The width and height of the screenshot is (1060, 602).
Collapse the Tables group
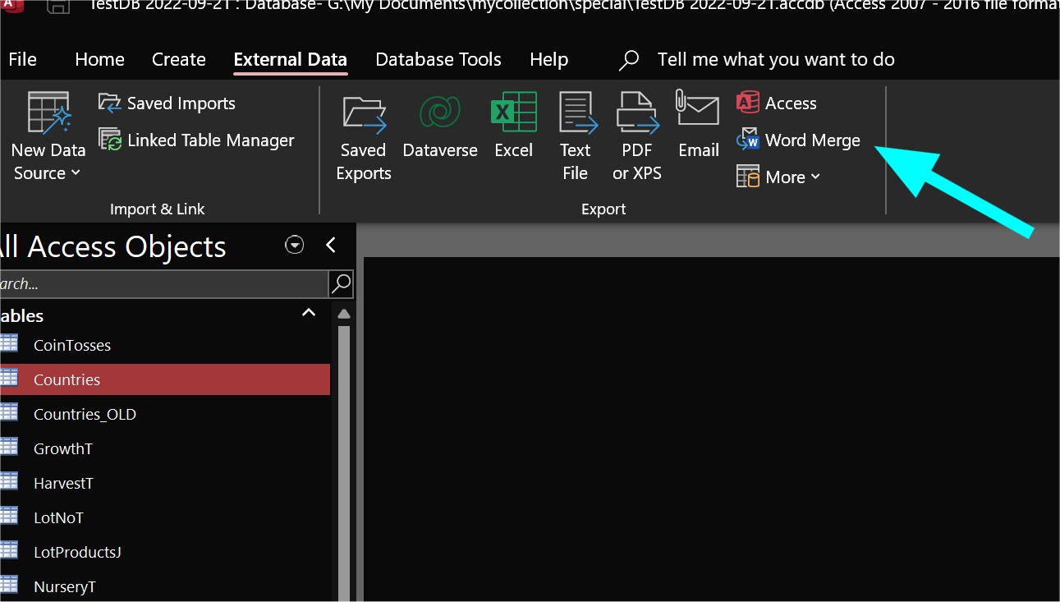309,314
